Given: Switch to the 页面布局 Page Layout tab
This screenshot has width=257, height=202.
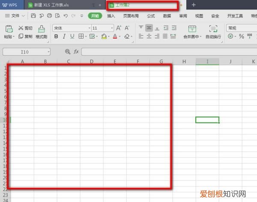Looking at the screenshot, I should click(x=131, y=16).
